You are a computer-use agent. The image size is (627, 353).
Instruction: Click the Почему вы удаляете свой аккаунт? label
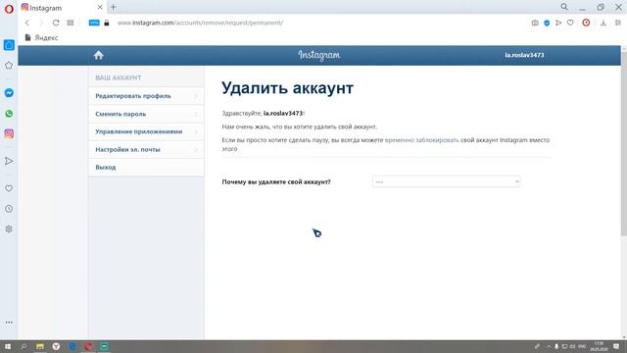(x=276, y=182)
